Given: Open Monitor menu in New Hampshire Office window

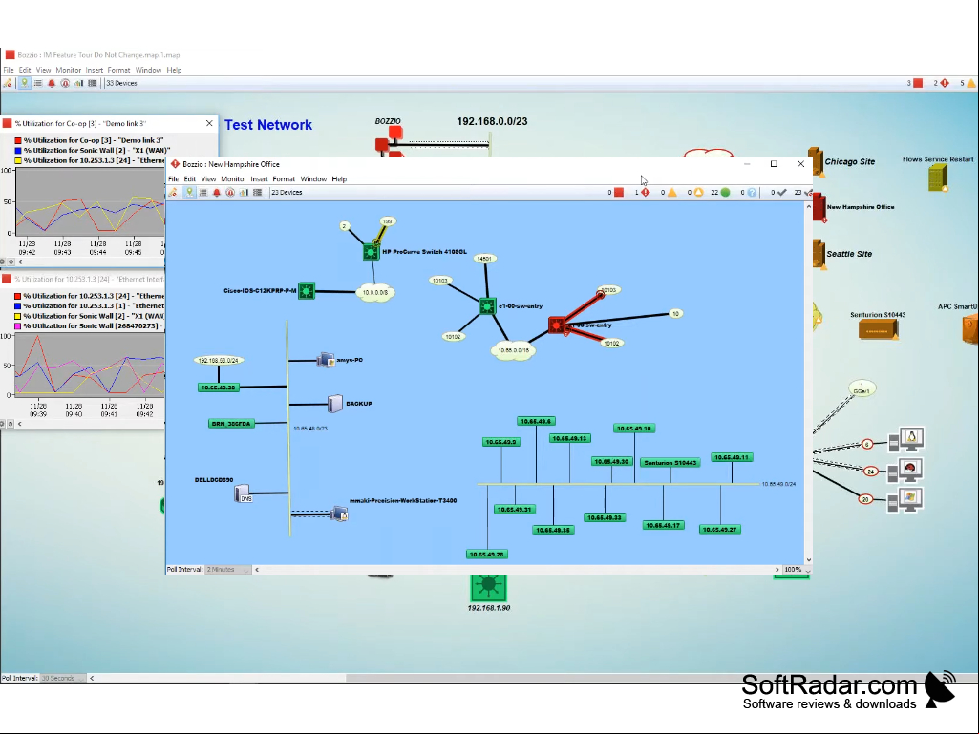Looking at the screenshot, I should pyautogui.click(x=233, y=179).
